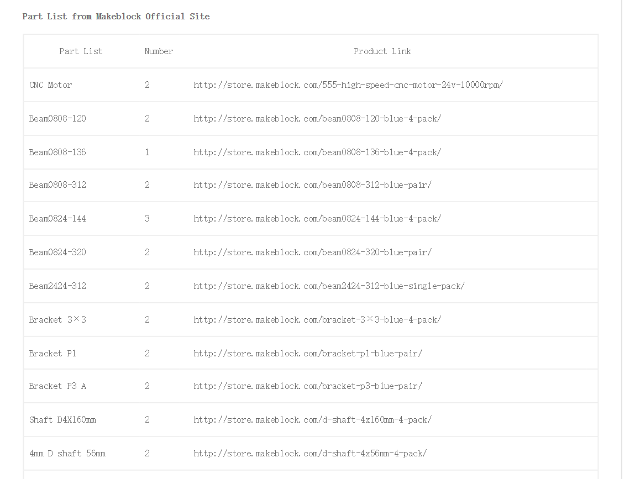
Task: Visit the bracket-p1 blue pair link
Action: 307,354
